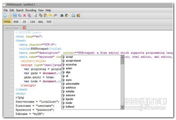Open the View menu
The width and height of the screenshot is (176, 120).
(x=41, y=10)
